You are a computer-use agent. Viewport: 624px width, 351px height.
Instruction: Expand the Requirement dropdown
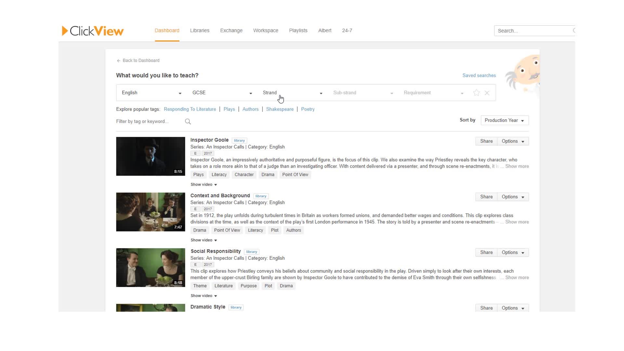coord(434,93)
